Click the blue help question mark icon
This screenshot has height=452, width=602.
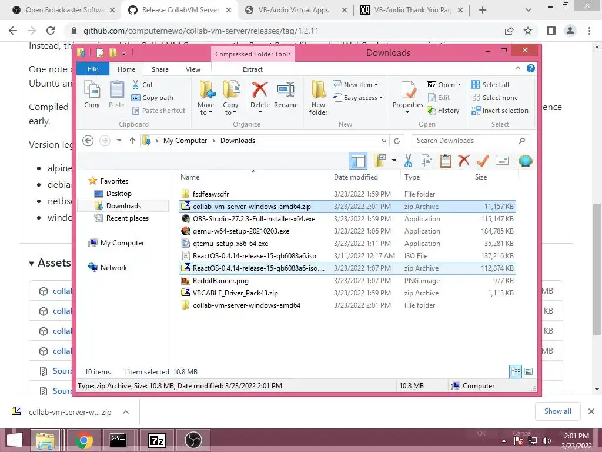(x=531, y=68)
